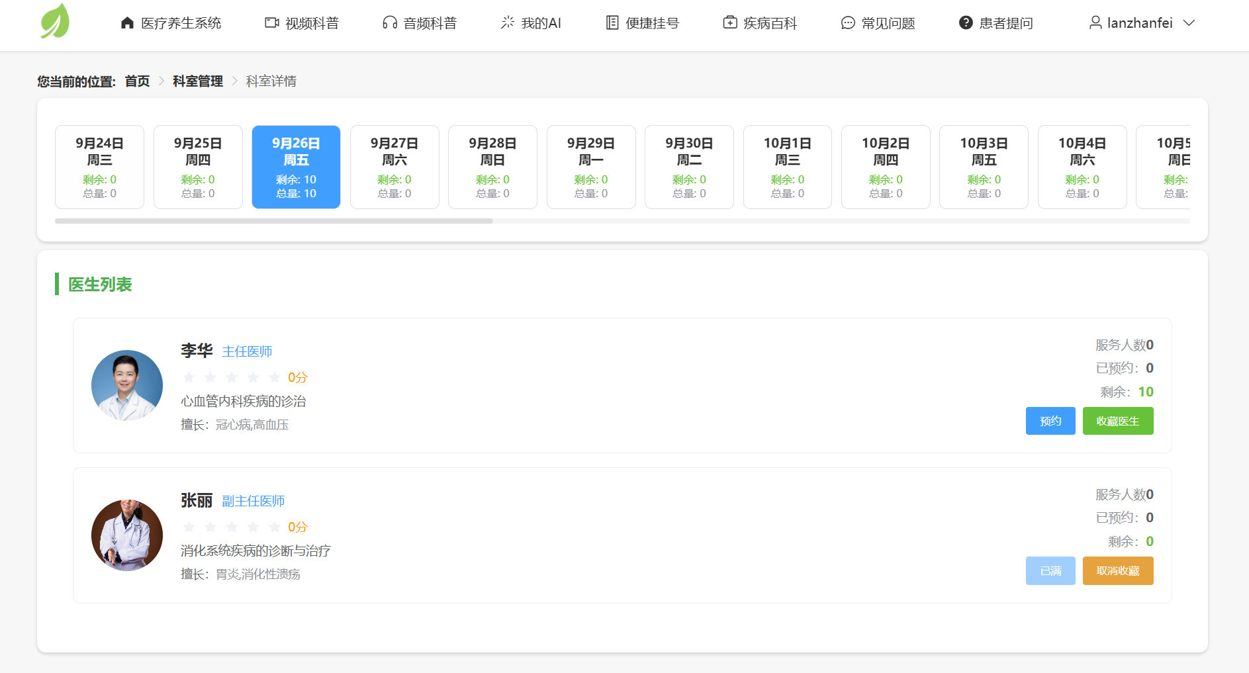Click the home icon beside 医疗养生系统
This screenshot has height=673, width=1249.
click(x=127, y=23)
